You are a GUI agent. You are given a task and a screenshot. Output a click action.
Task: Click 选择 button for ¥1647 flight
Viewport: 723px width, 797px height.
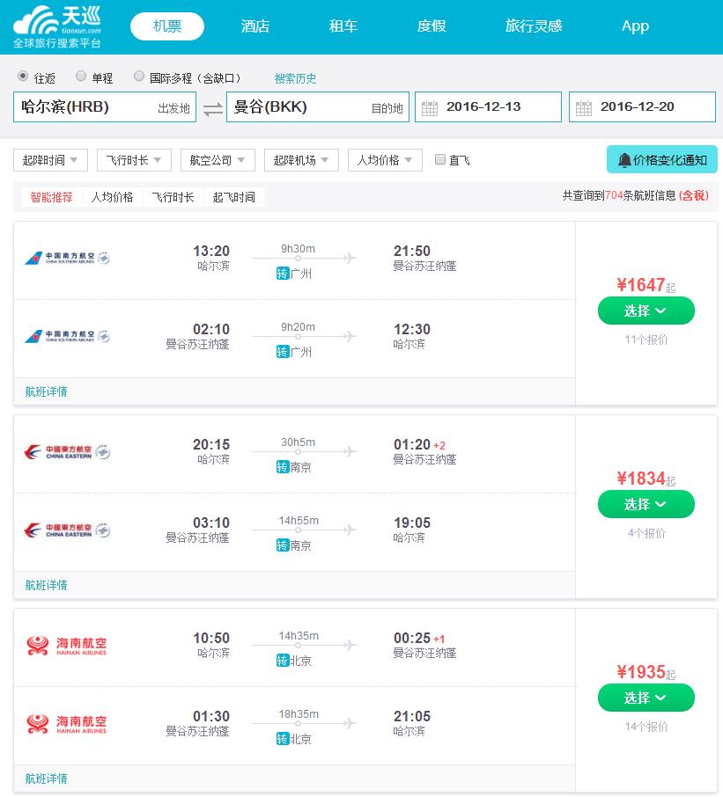pos(646,311)
